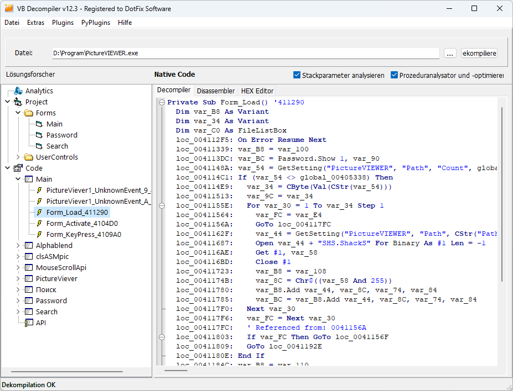Image resolution: width=513 pixels, height=391 pixels.
Task: Click the clsASMpic module icon
Action: pos(29,257)
